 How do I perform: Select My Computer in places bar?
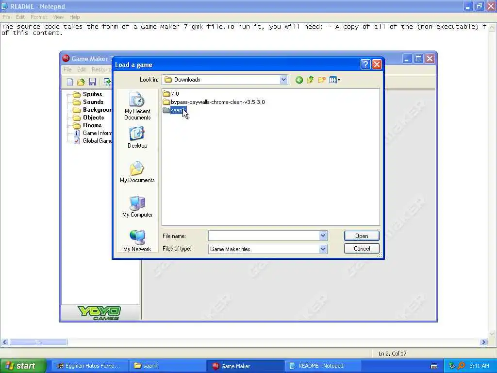click(x=137, y=206)
